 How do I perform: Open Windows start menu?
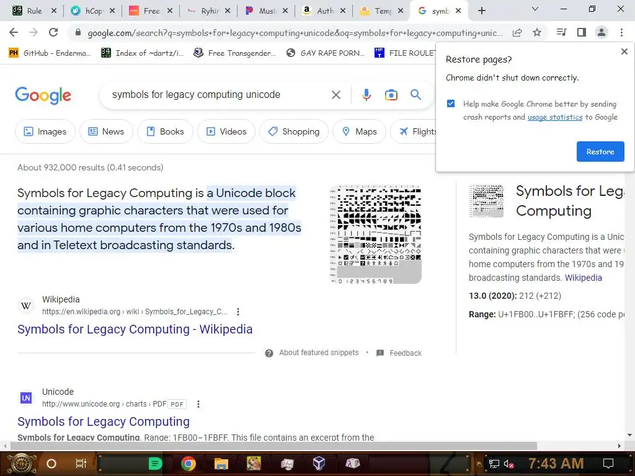pyautogui.click(x=21, y=464)
